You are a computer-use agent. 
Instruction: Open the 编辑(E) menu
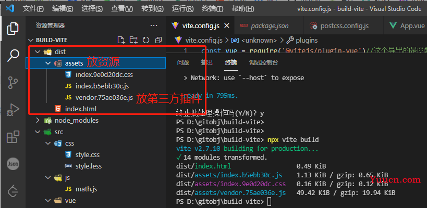tap(63, 9)
